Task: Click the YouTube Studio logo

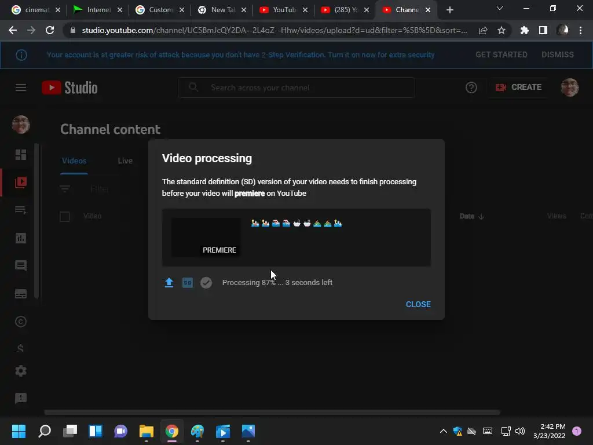Action: (x=69, y=88)
